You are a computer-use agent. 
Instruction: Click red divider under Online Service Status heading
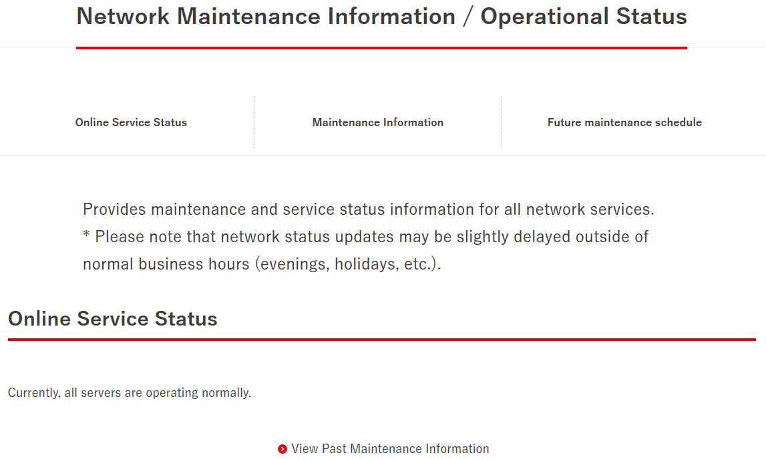[x=381, y=340]
